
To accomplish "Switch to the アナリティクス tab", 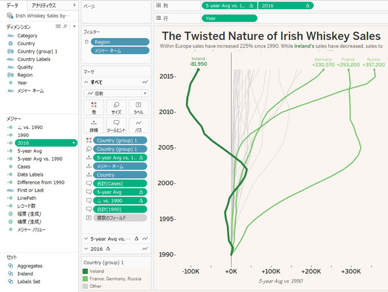I will [x=44, y=5].
